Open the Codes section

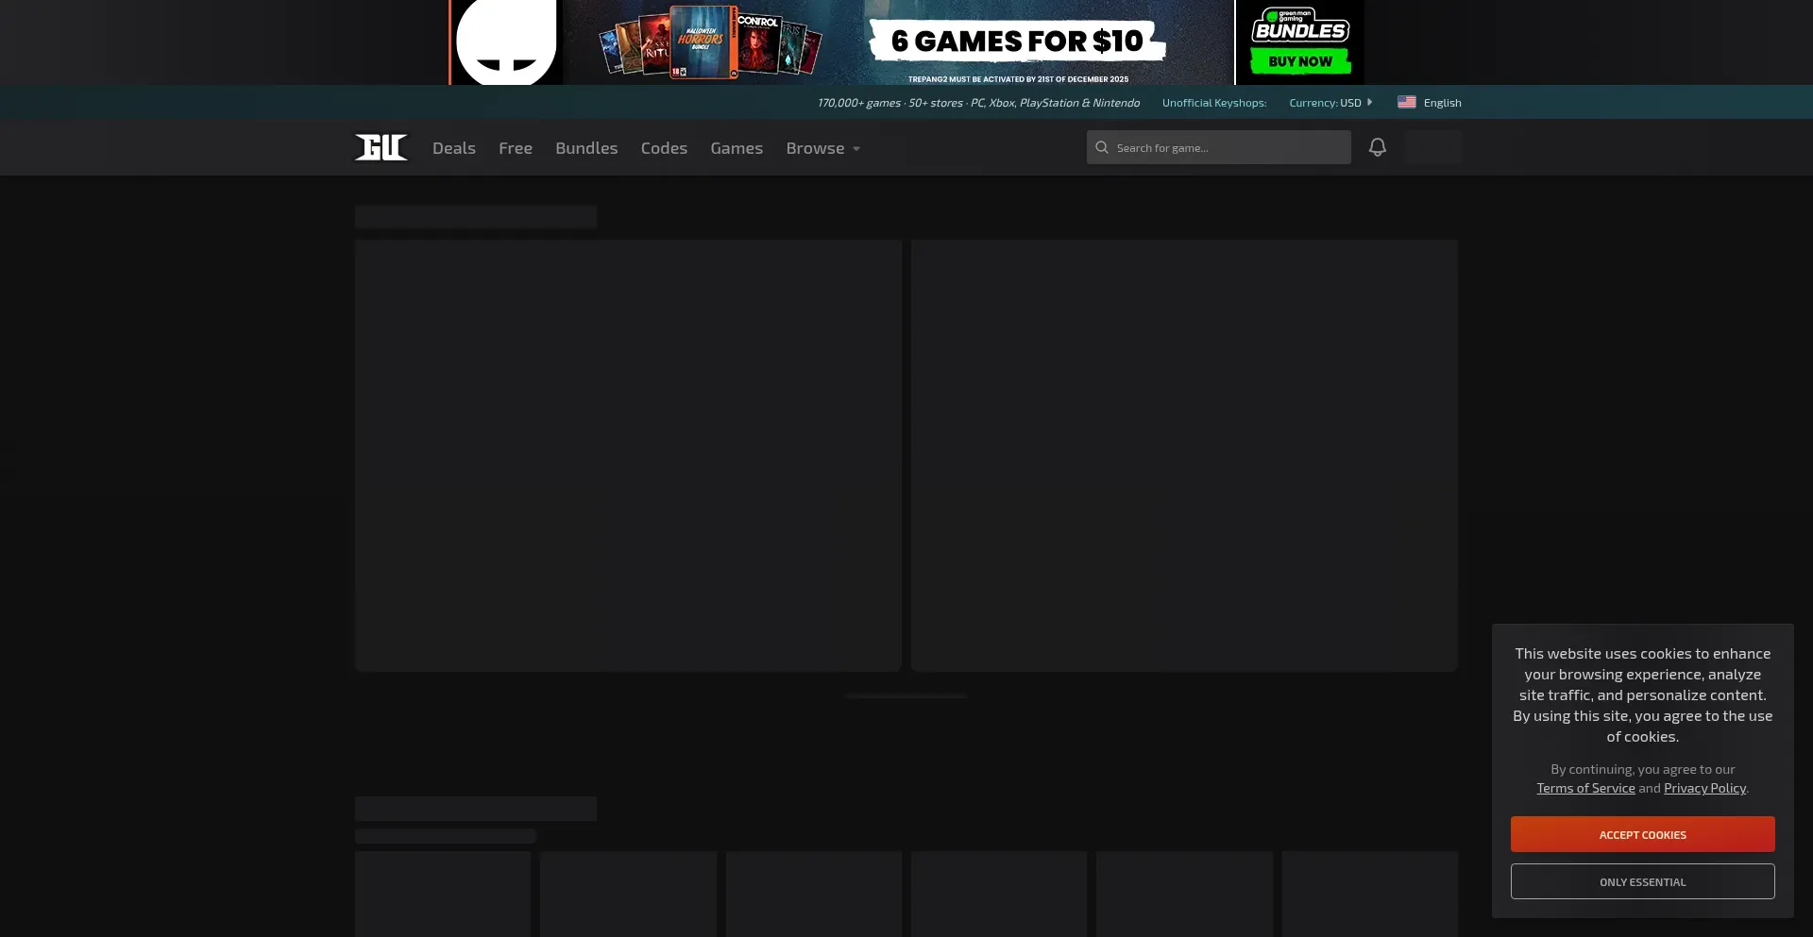coord(664,148)
